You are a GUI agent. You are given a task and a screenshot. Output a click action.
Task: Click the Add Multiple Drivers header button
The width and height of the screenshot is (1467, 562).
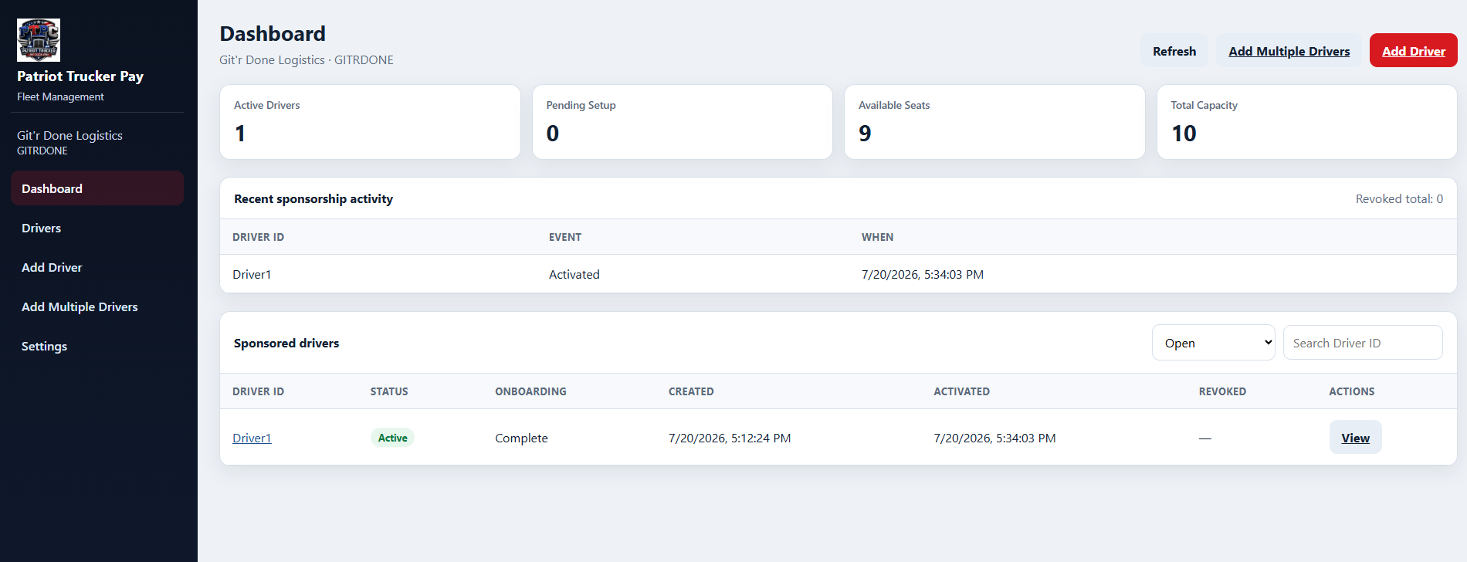[1289, 51]
